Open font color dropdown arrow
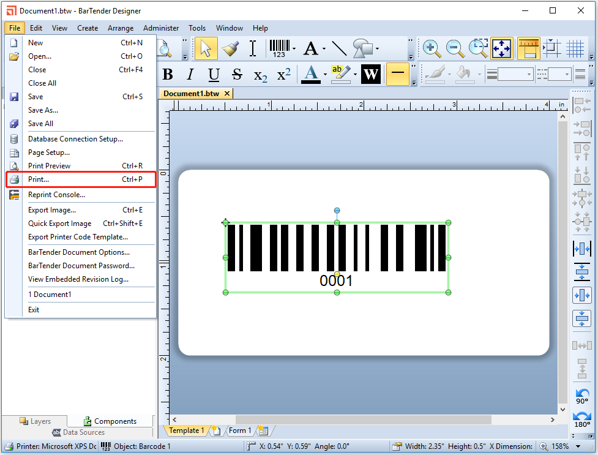Screen dimensions: 598x455 tap(325, 74)
